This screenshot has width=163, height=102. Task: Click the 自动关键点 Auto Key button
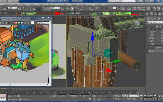[117, 96]
